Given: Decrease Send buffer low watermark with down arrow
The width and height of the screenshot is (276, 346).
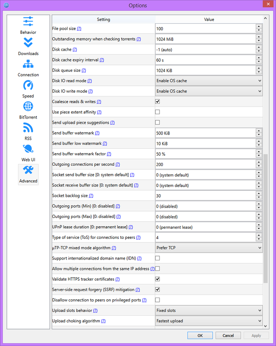Looking at the screenshot, I should [259, 146].
